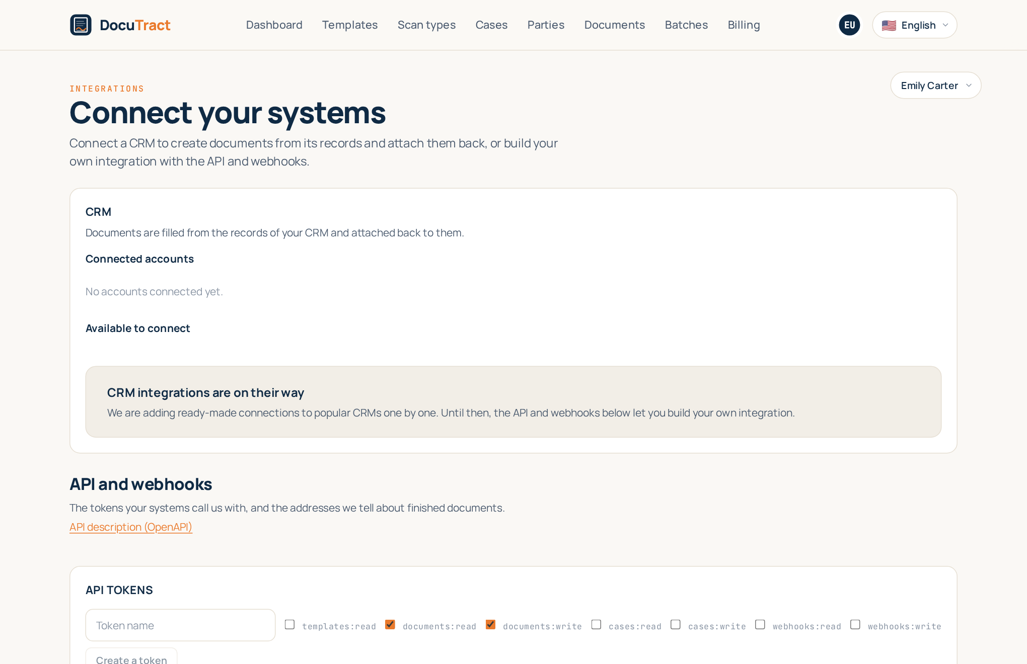Viewport: 1027px width, 664px height.
Task: Open the Documents page
Action: coord(614,25)
